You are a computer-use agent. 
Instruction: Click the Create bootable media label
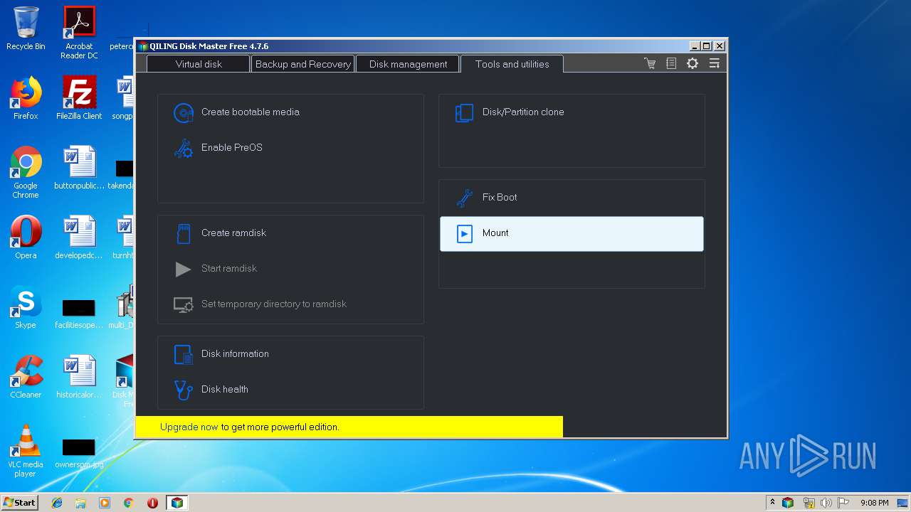250,112
